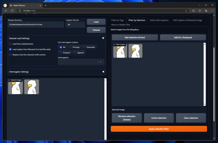Select second duck thumbnail in Filter Images

tap(135, 51)
